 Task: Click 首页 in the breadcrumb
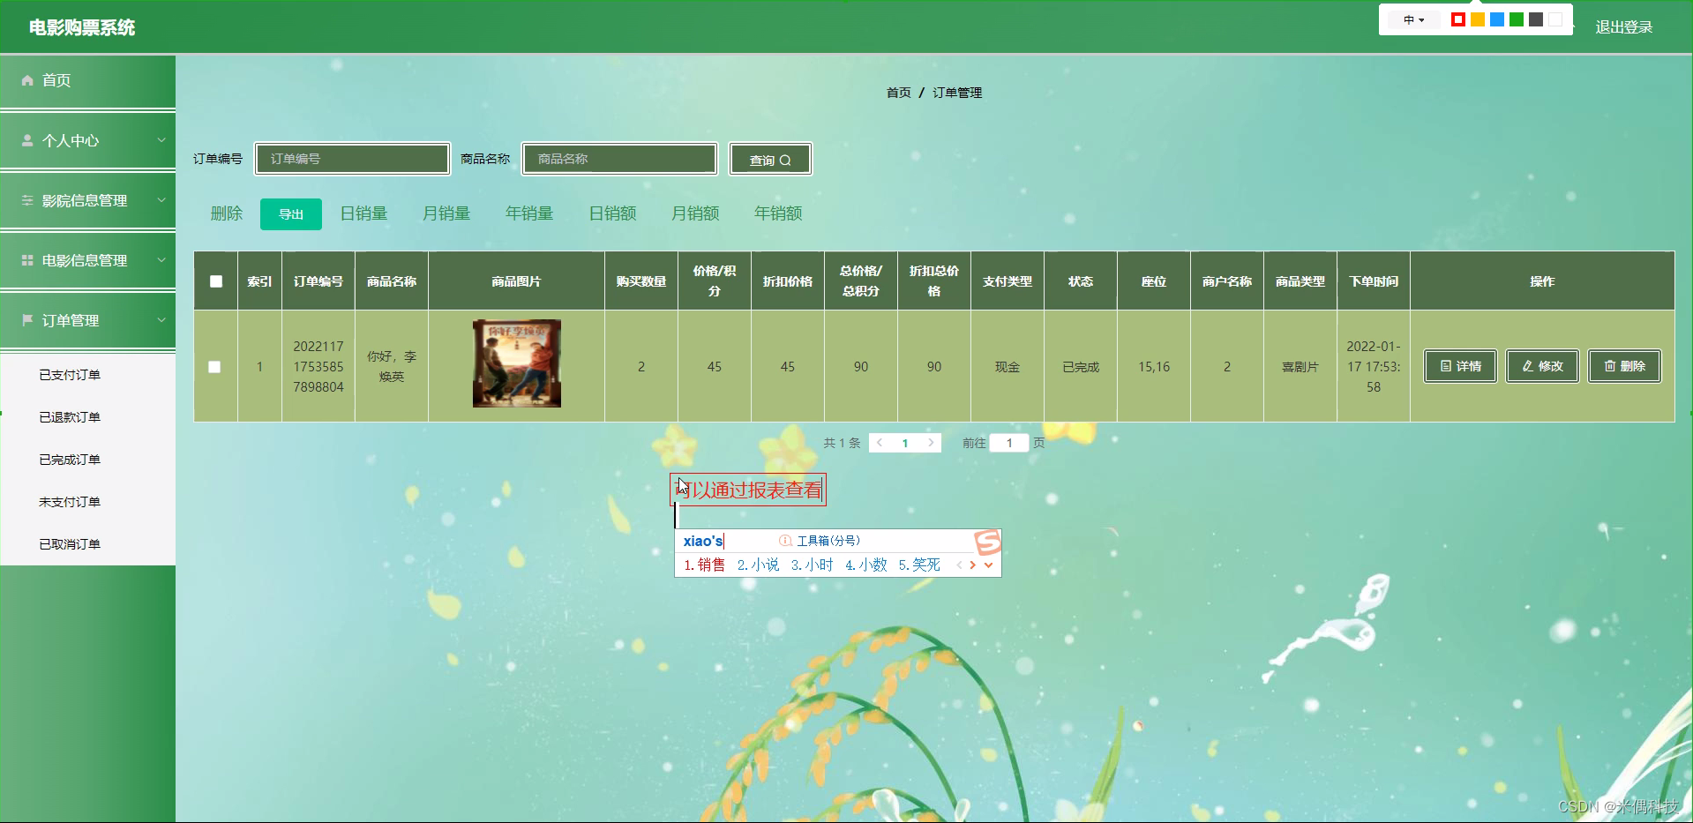pyautogui.click(x=898, y=93)
